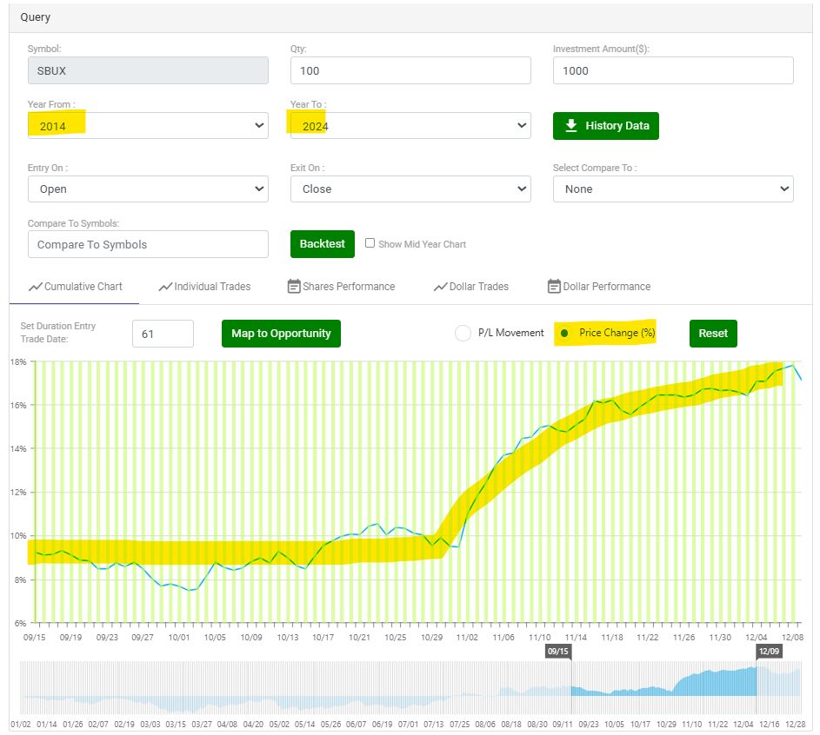Viewport: 820px width, 735px height.
Task: Click the Map to Opportunity button
Action: click(282, 334)
